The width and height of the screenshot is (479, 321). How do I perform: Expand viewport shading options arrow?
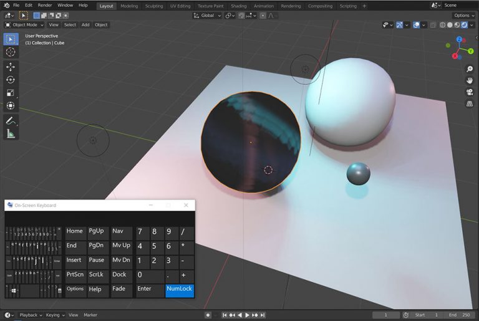coord(472,25)
